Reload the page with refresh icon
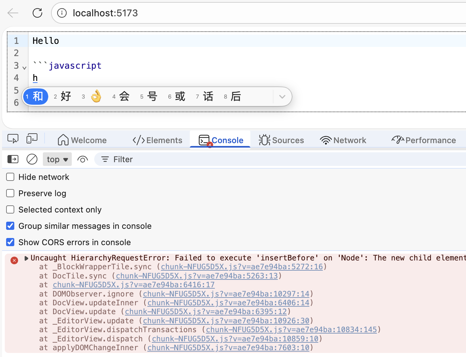Image resolution: width=466 pixels, height=357 pixels. point(37,13)
